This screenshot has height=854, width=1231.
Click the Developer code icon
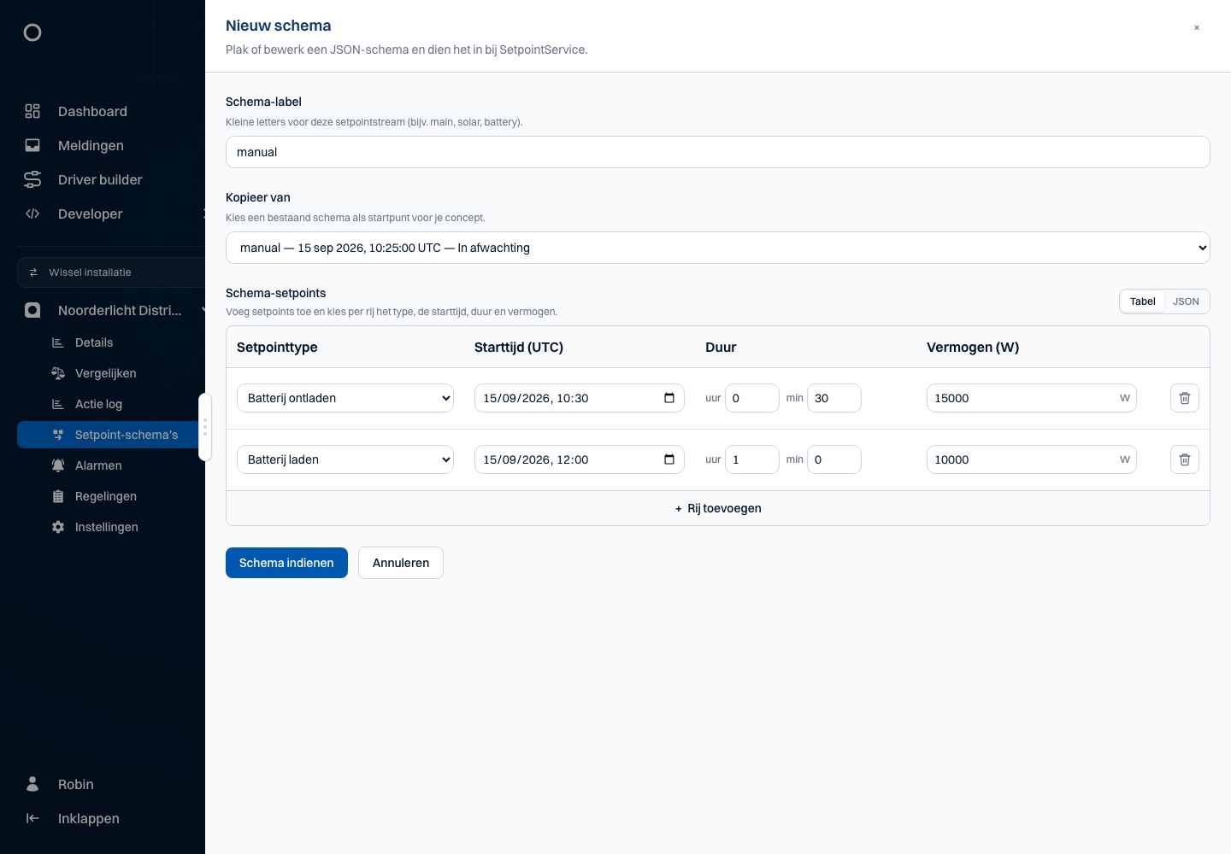32,213
